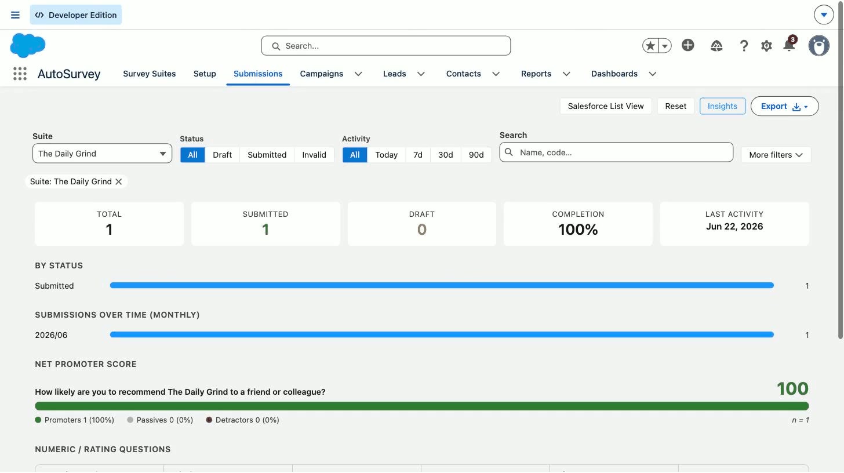
Task: Open the Dashboards tab
Action: coord(614,74)
